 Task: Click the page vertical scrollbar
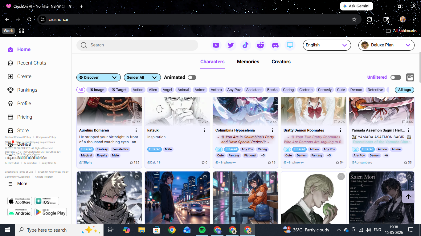(419, 67)
